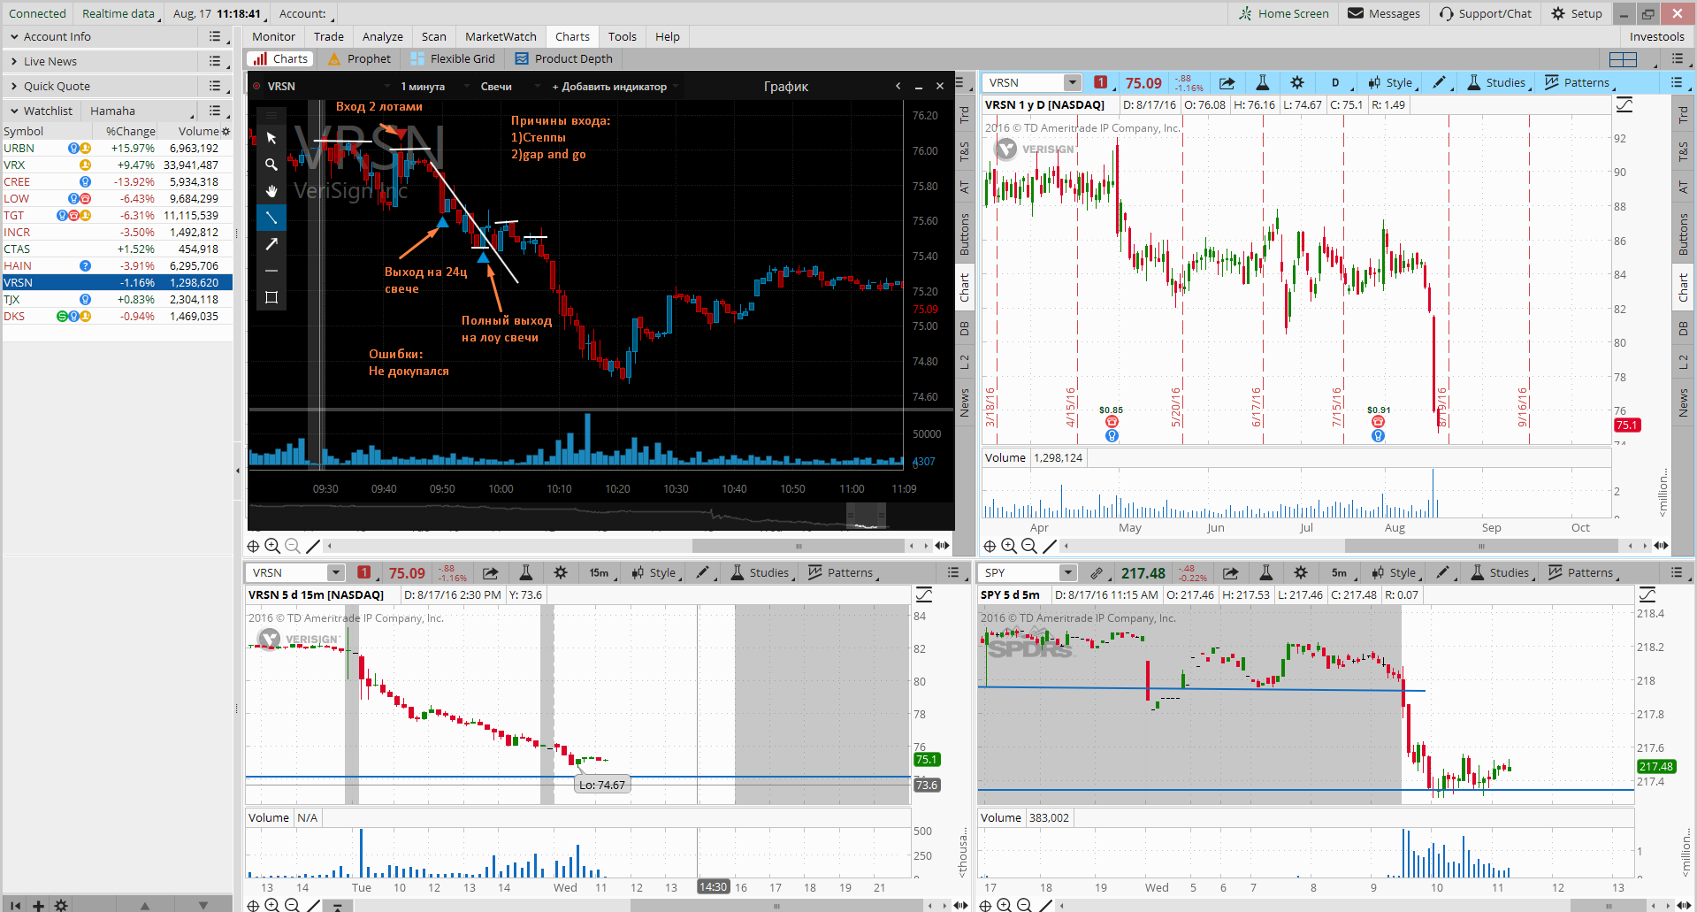Viewport: 1697px width, 912px height.
Task: Open the MarketWatch tab
Action: click(501, 36)
